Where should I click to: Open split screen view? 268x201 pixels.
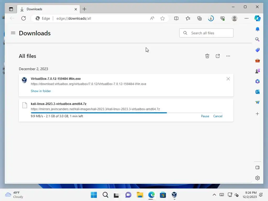(x=176, y=18)
